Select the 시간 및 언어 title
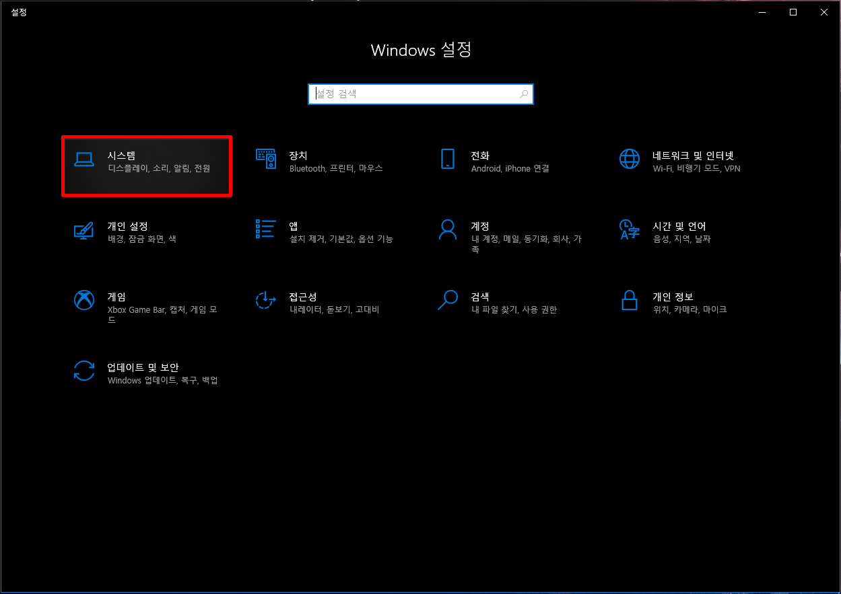The width and height of the screenshot is (841, 594). pyautogui.click(x=679, y=226)
